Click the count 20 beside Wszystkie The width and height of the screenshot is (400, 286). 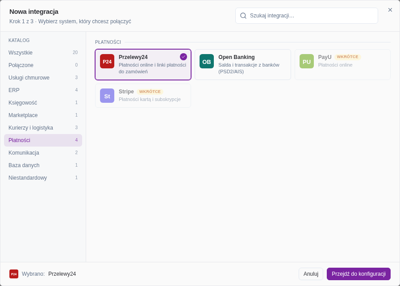[75, 53]
